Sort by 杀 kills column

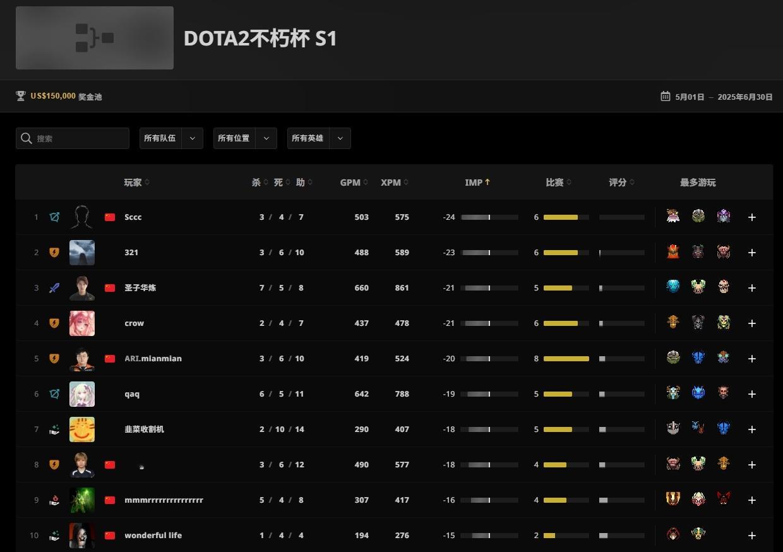(x=260, y=182)
